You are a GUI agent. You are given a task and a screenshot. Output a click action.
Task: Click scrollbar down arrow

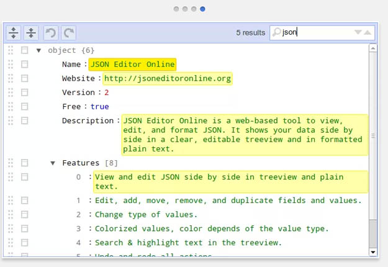point(373,252)
